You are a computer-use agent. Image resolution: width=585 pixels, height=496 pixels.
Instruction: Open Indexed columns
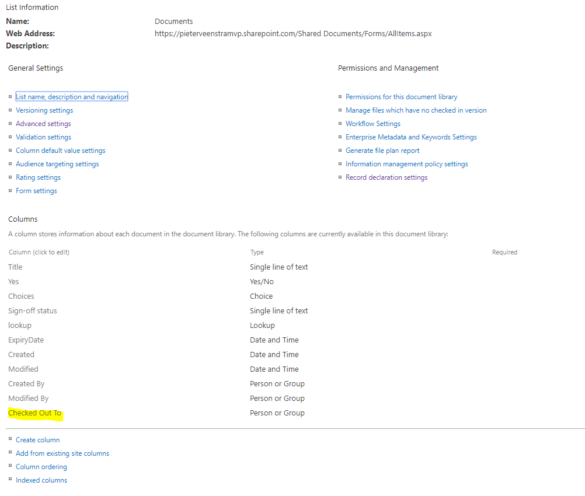[41, 480]
